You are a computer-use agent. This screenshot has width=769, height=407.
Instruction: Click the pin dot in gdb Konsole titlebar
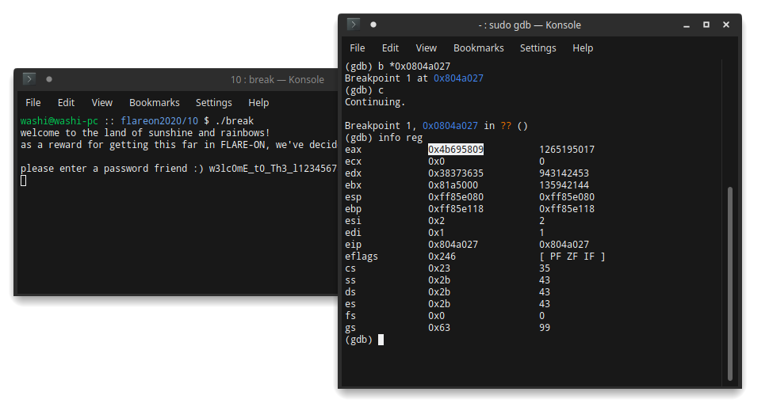[x=373, y=25]
